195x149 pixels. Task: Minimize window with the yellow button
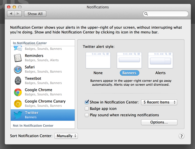pyautogui.click(x=14, y=7)
